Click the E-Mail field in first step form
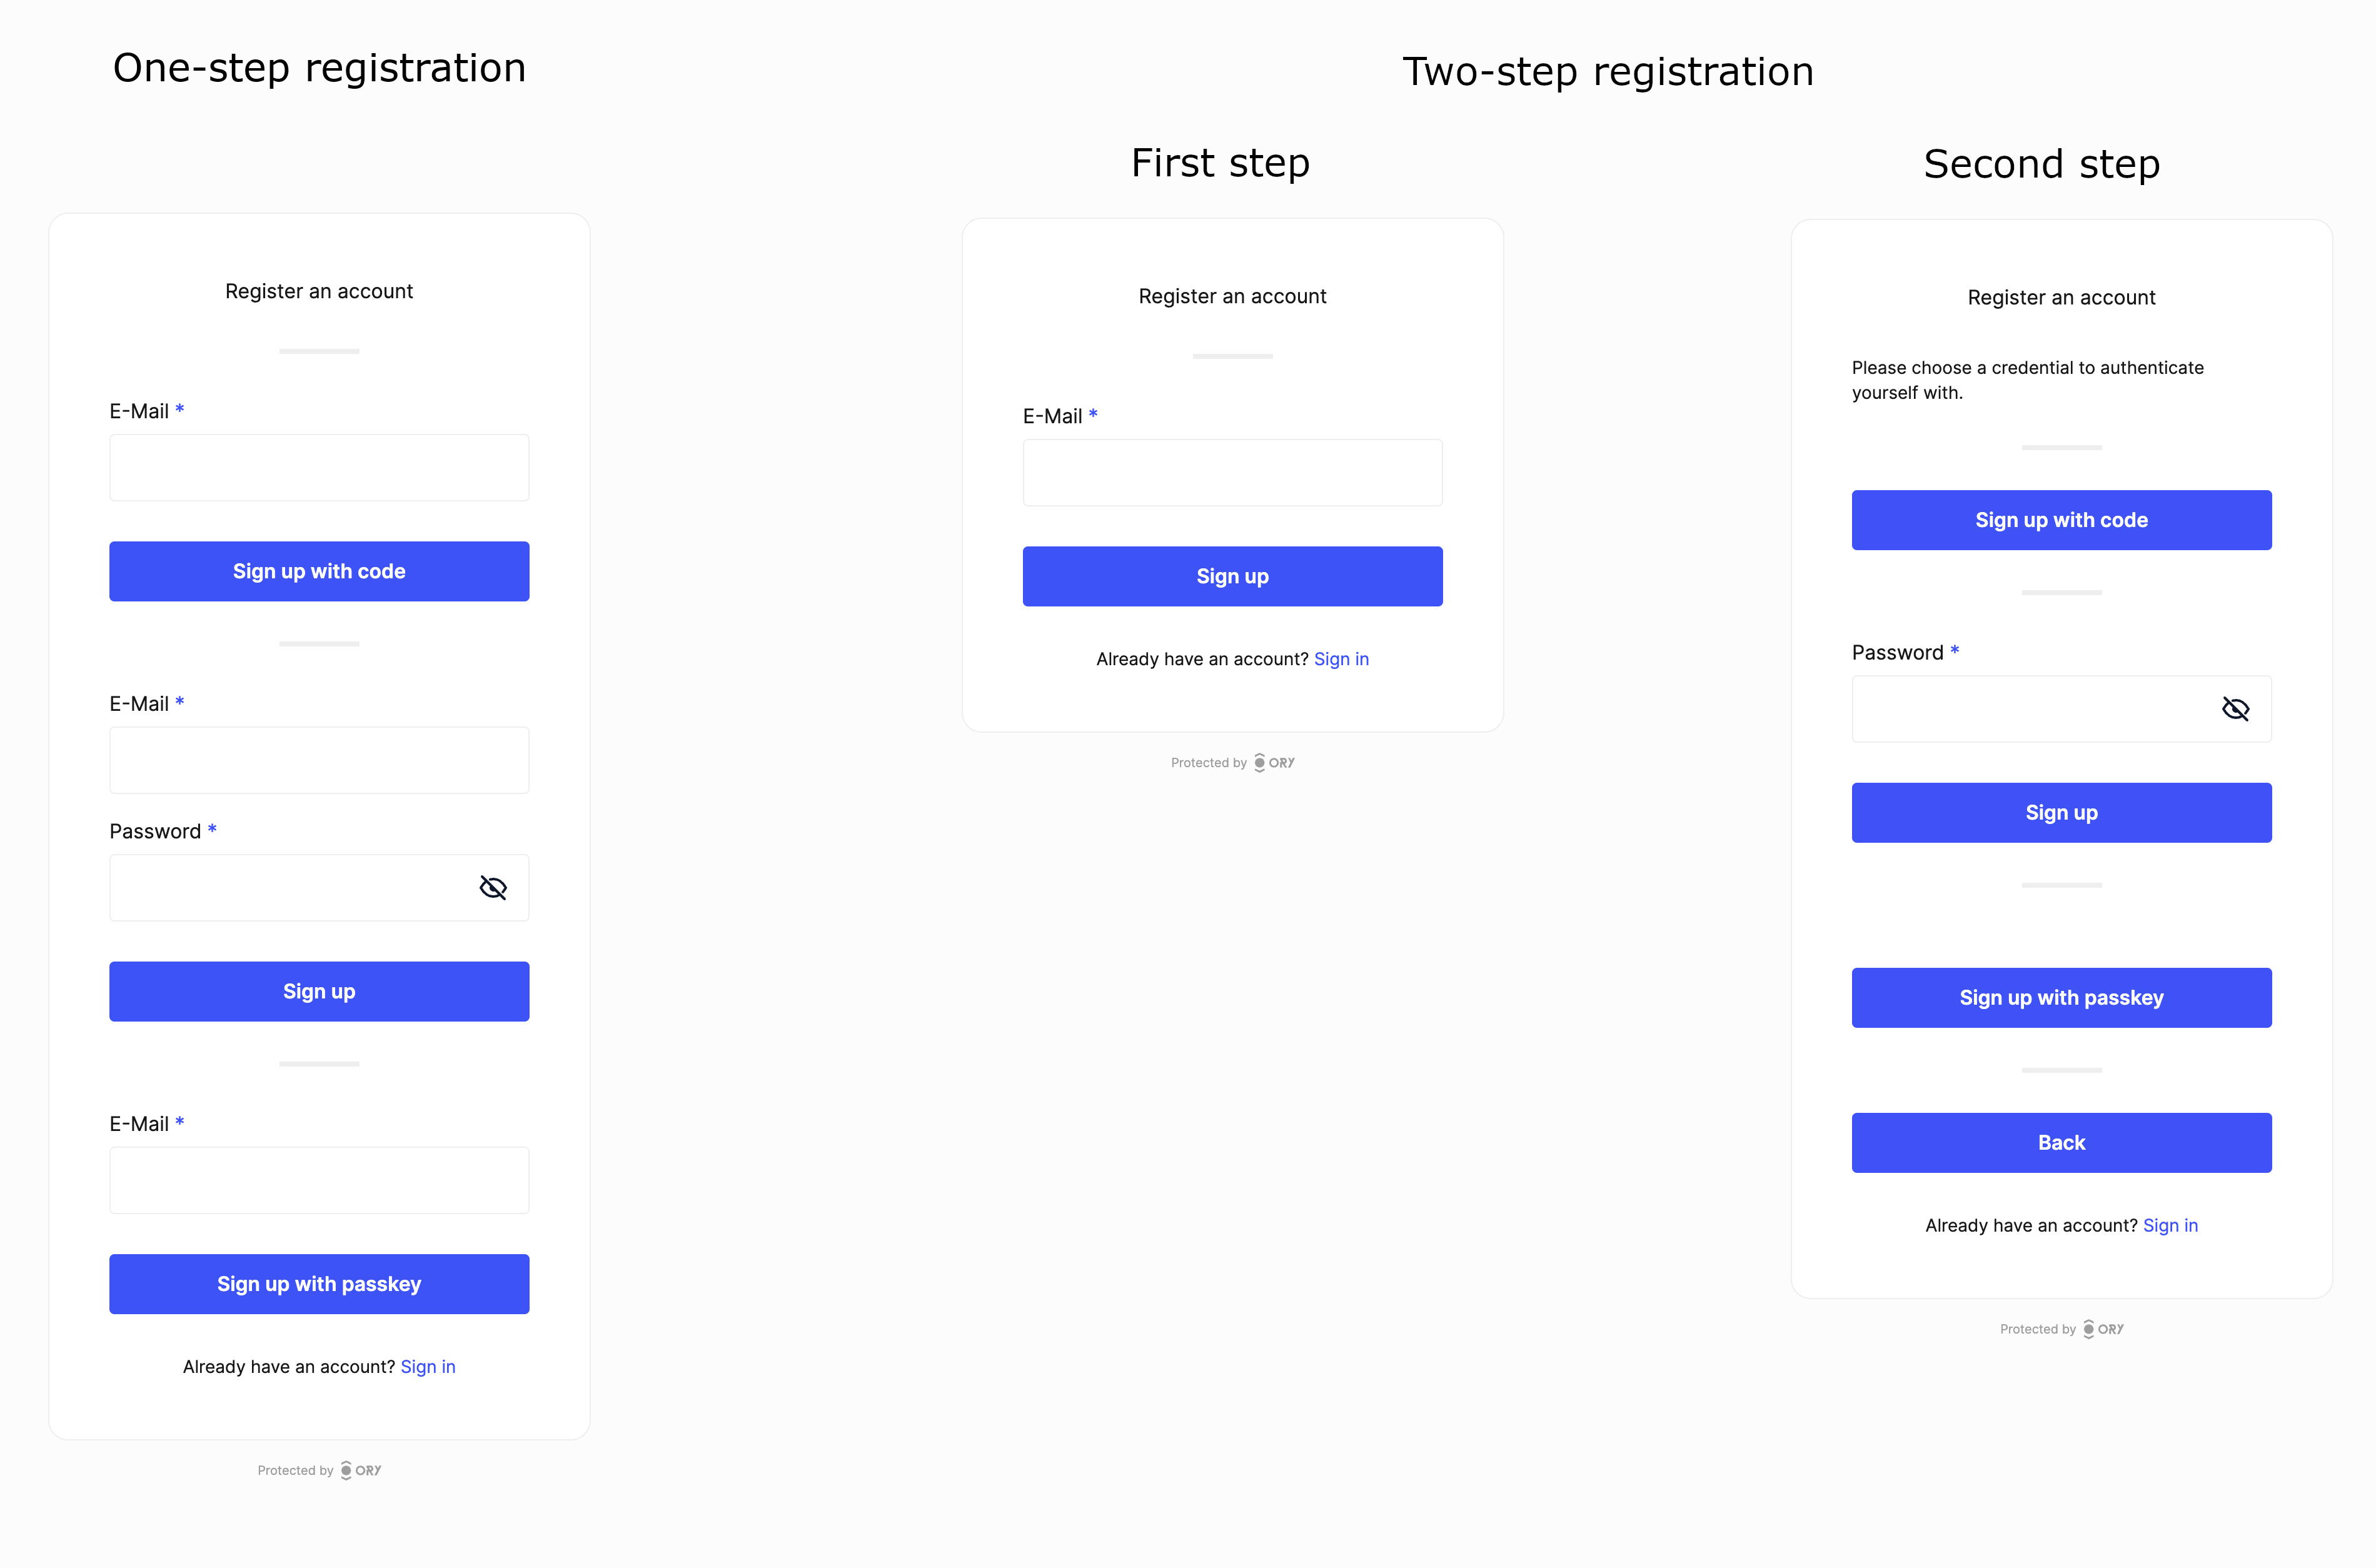 [x=1232, y=471]
